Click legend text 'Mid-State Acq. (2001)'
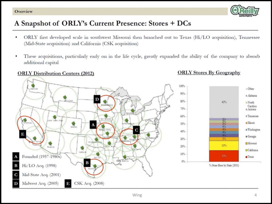 coord(41,175)
